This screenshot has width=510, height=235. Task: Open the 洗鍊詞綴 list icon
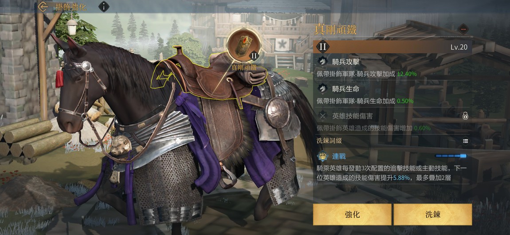coord(466,141)
